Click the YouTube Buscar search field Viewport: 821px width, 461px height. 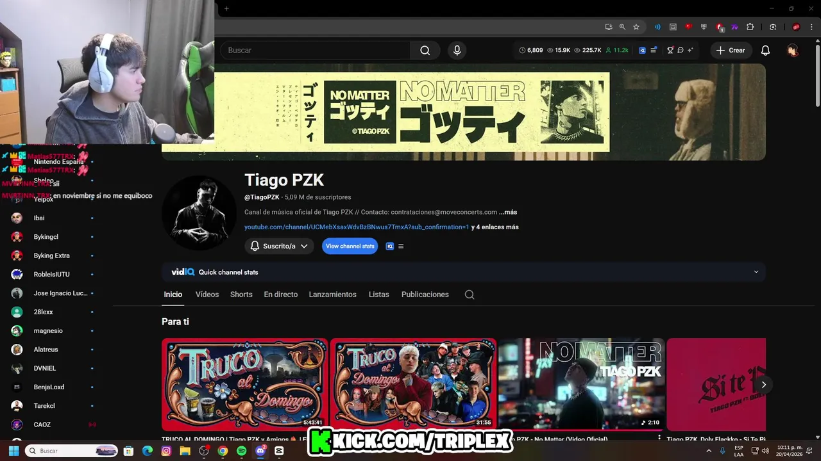pyautogui.click(x=315, y=51)
